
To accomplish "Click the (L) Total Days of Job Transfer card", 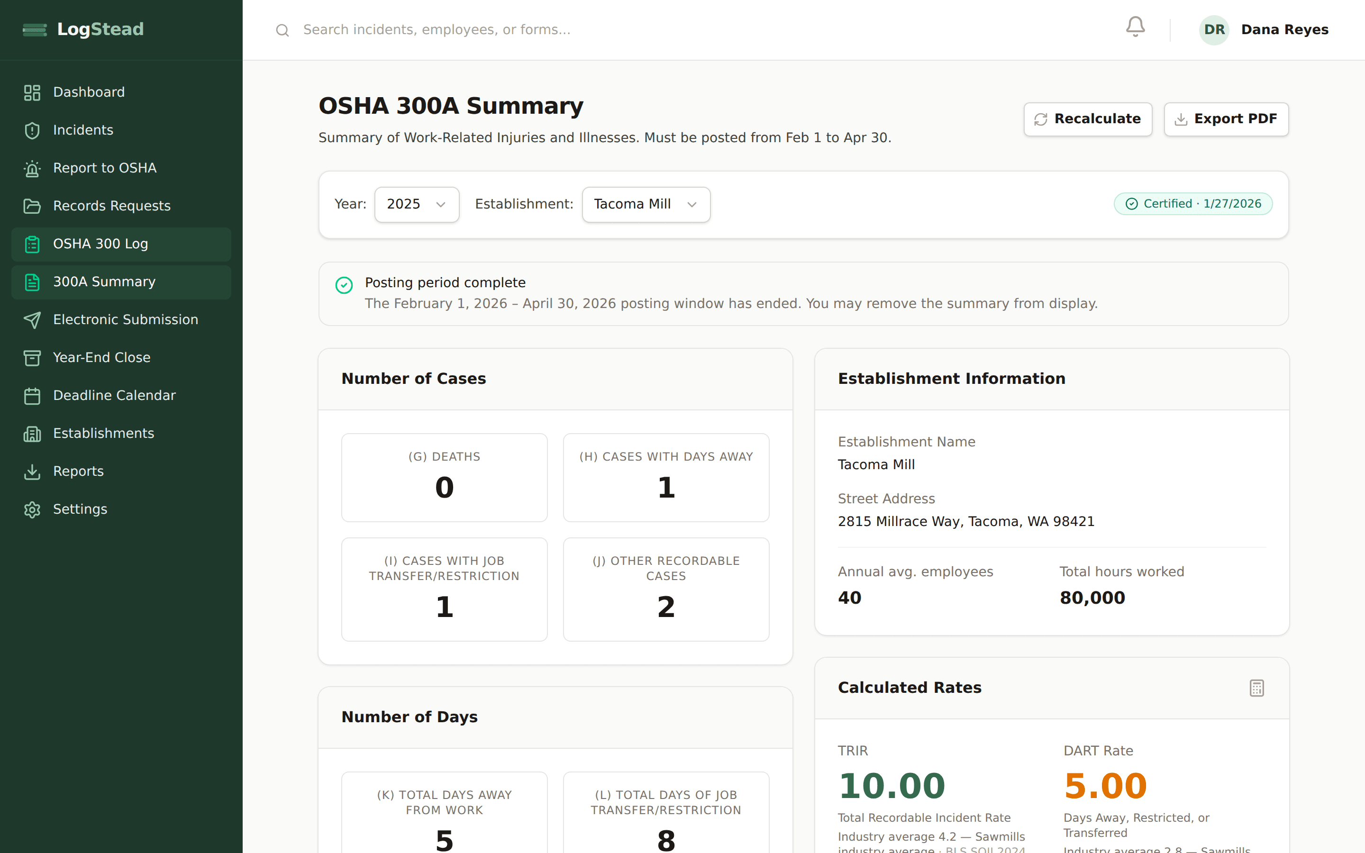I will (x=665, y=812).
